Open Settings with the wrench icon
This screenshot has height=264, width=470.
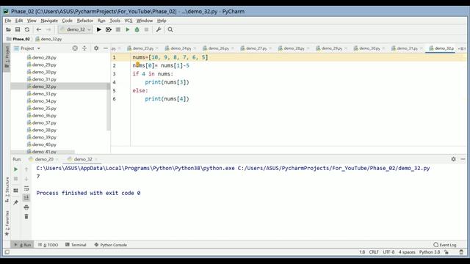[x=159, y=29]
